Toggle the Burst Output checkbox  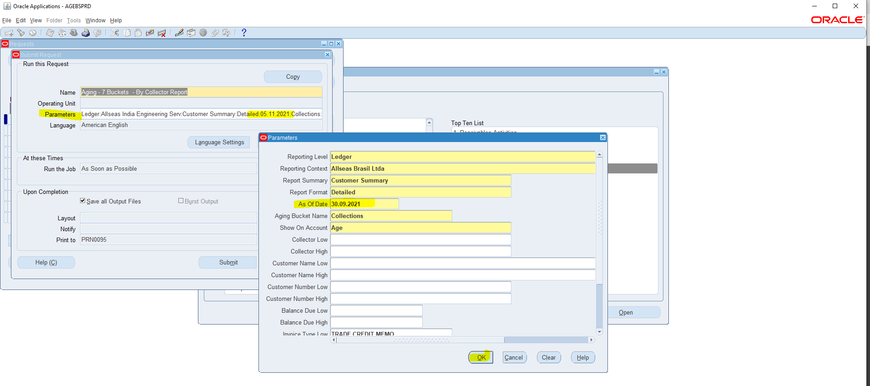(181, 201)
